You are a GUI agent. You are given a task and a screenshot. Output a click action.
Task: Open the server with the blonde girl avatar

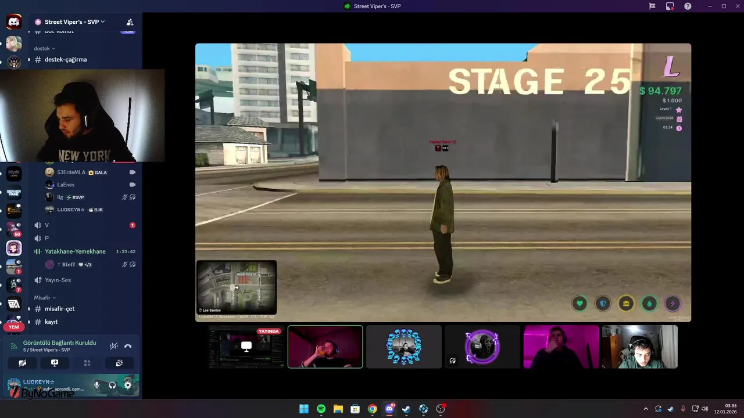click(x=14, y=44)
